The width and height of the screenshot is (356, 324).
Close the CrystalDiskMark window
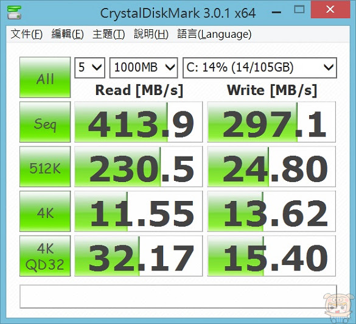pos(330,9)
